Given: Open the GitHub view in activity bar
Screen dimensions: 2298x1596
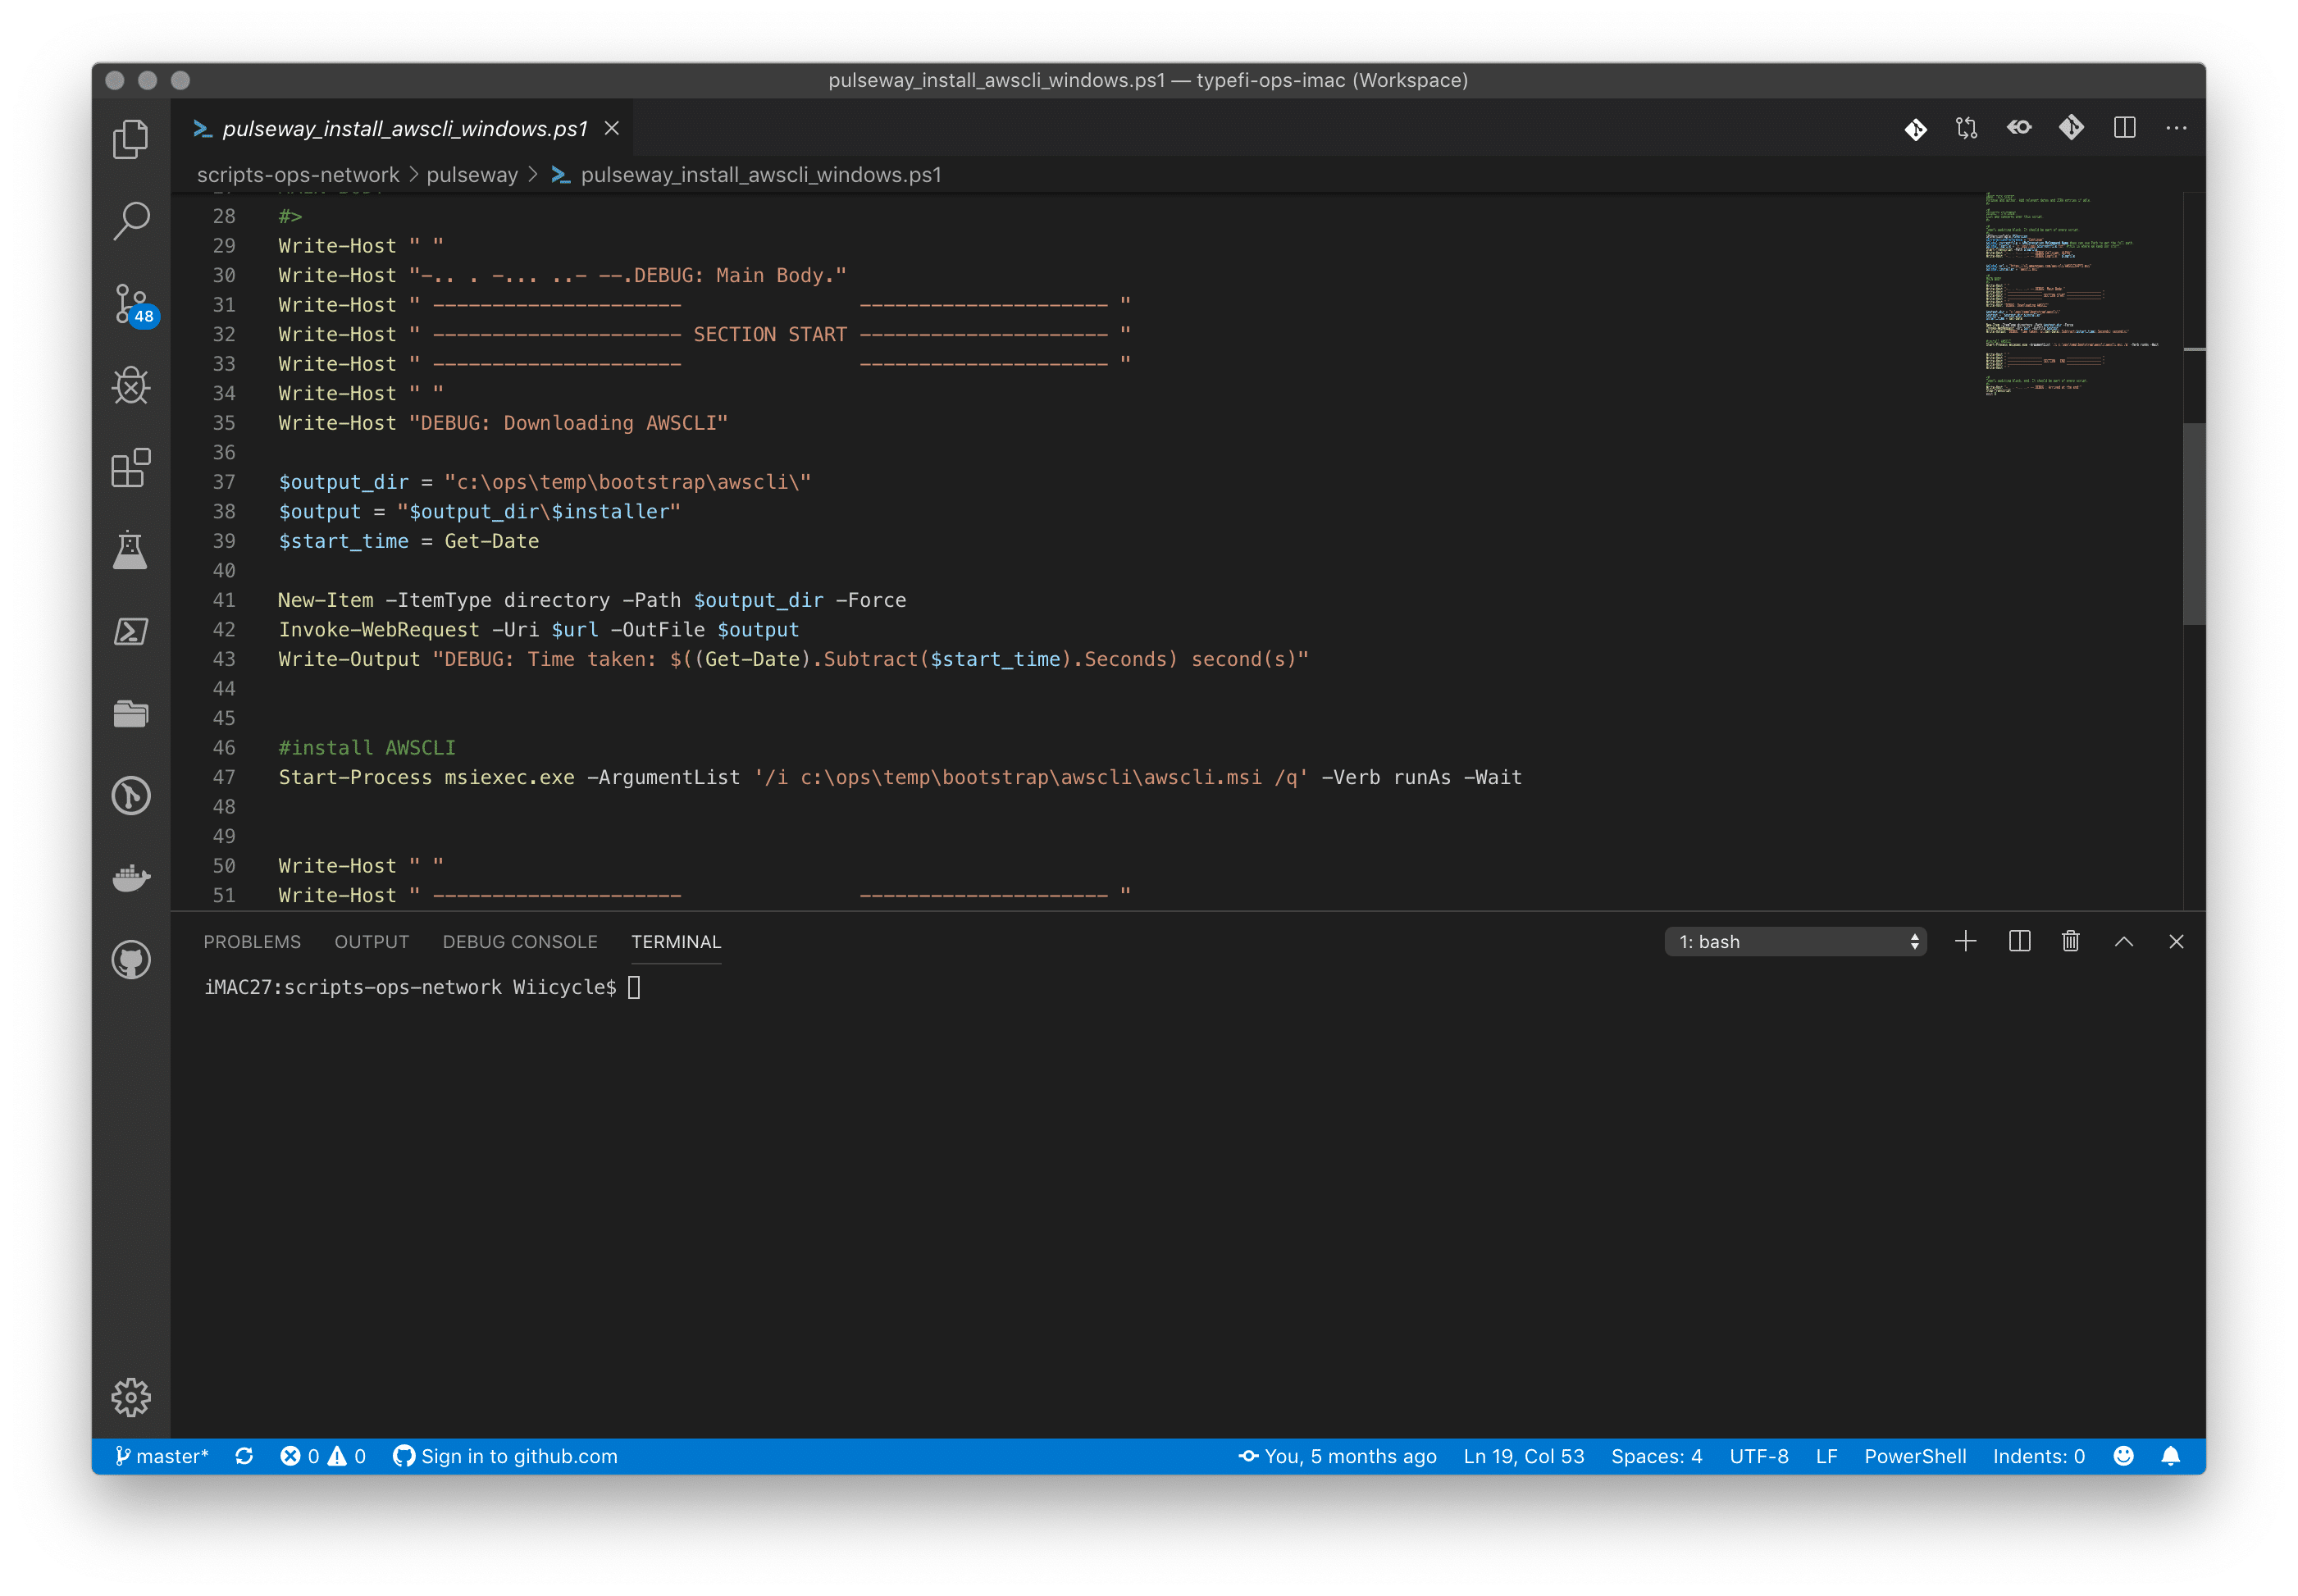Looking at the screenshot, I should click(x=131, y=960).
